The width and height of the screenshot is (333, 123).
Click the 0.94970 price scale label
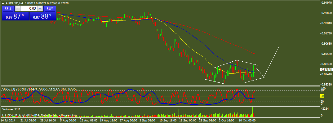click(x=327, y=2)
